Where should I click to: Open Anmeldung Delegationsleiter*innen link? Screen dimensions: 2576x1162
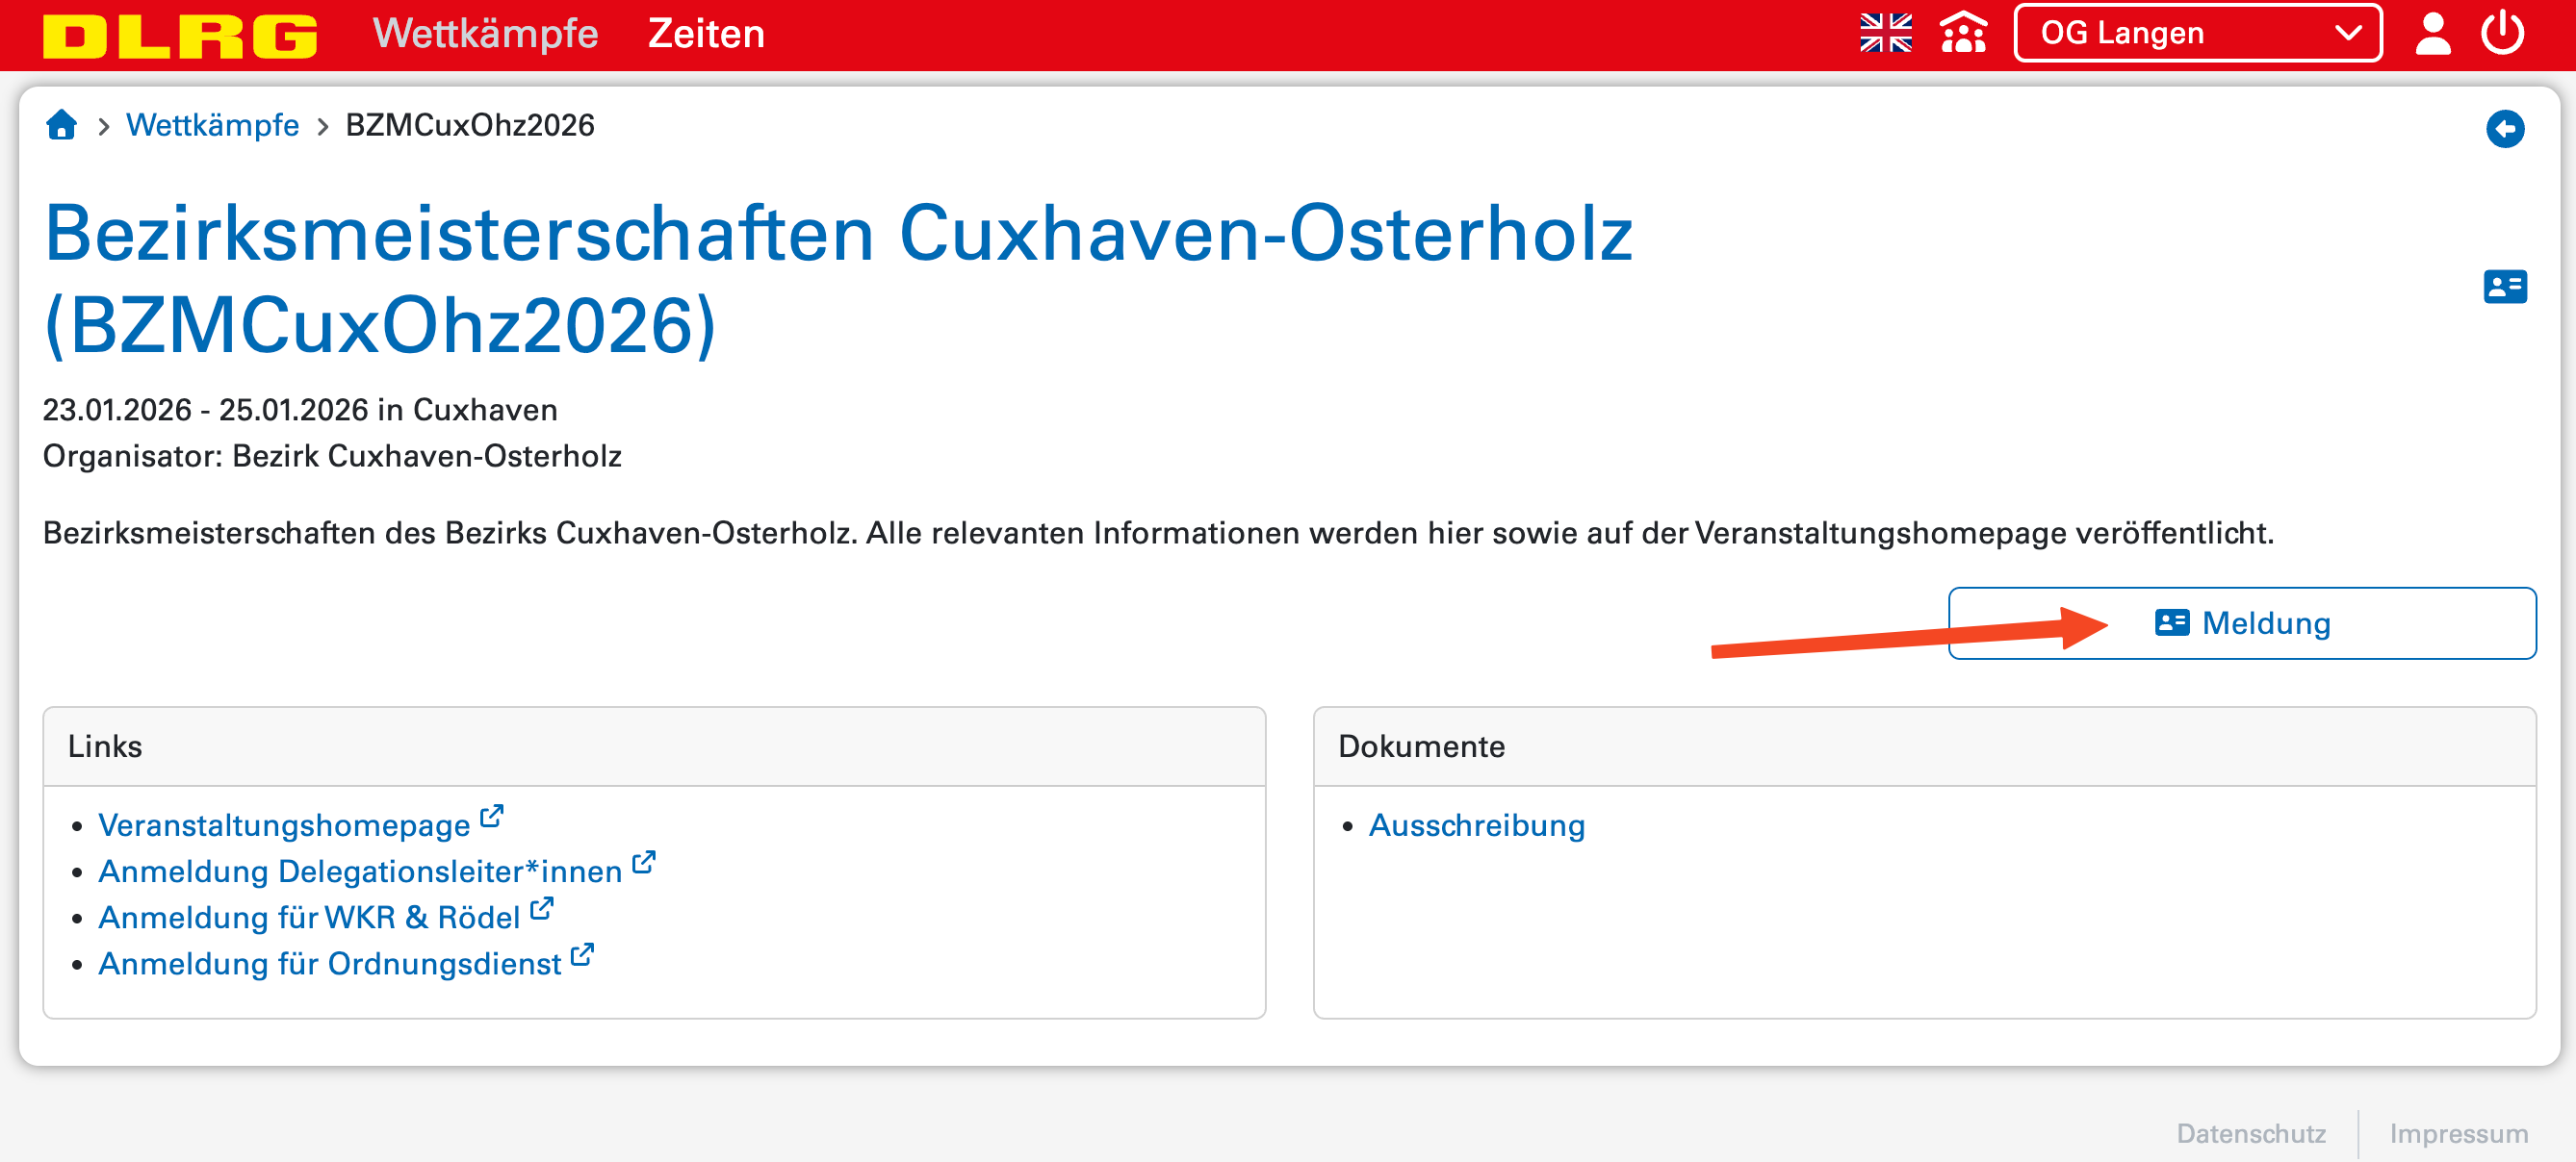point(360,871)
